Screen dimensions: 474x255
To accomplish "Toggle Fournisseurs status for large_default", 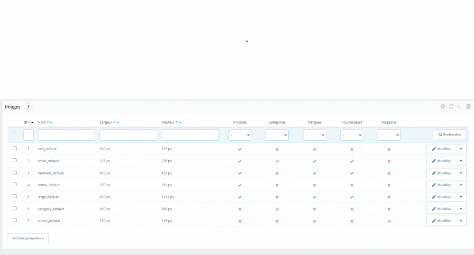I will pos(352,197).
